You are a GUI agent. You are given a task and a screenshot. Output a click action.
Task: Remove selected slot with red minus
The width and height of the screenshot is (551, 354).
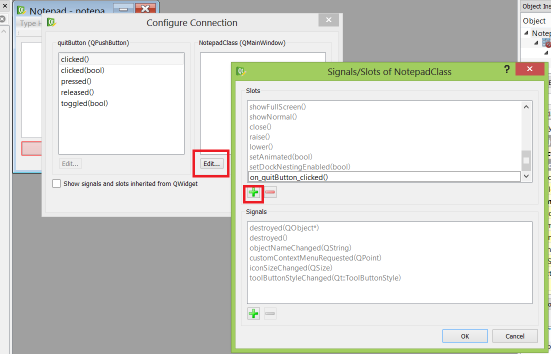tap(270, 192)
